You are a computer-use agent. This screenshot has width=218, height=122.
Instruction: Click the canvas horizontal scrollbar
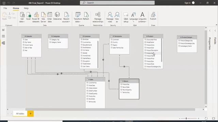coord(110,109)
